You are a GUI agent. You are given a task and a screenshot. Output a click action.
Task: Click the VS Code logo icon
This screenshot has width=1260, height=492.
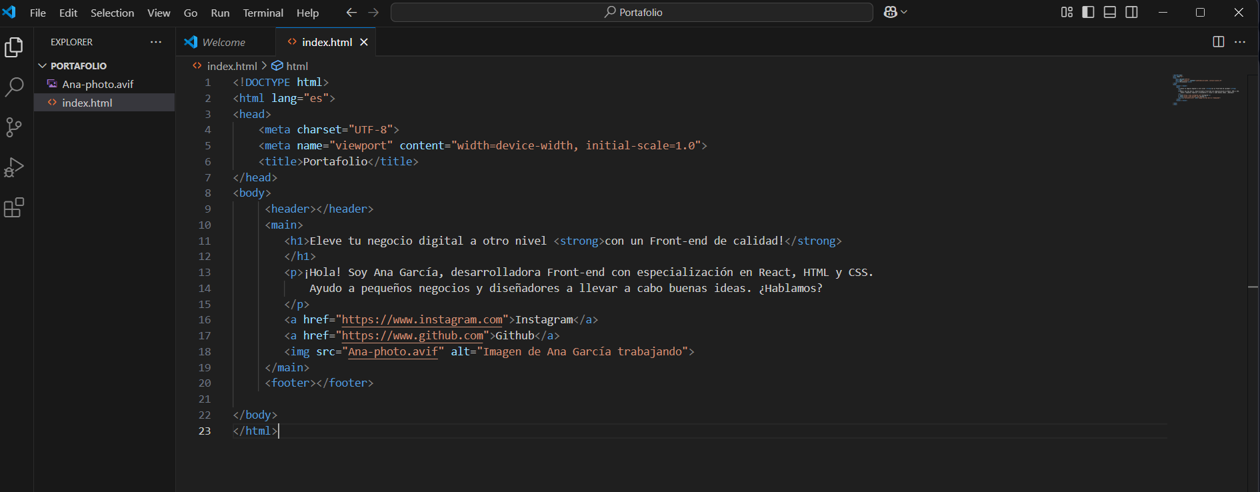pyautogui.click(x=9, y=12)
